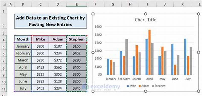Screen dimensions: 202x96
Task: Select the 'March' cell in table
Action: 23,60
